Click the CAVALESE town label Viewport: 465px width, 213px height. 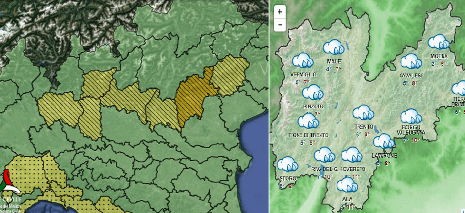tap(411, 75)
